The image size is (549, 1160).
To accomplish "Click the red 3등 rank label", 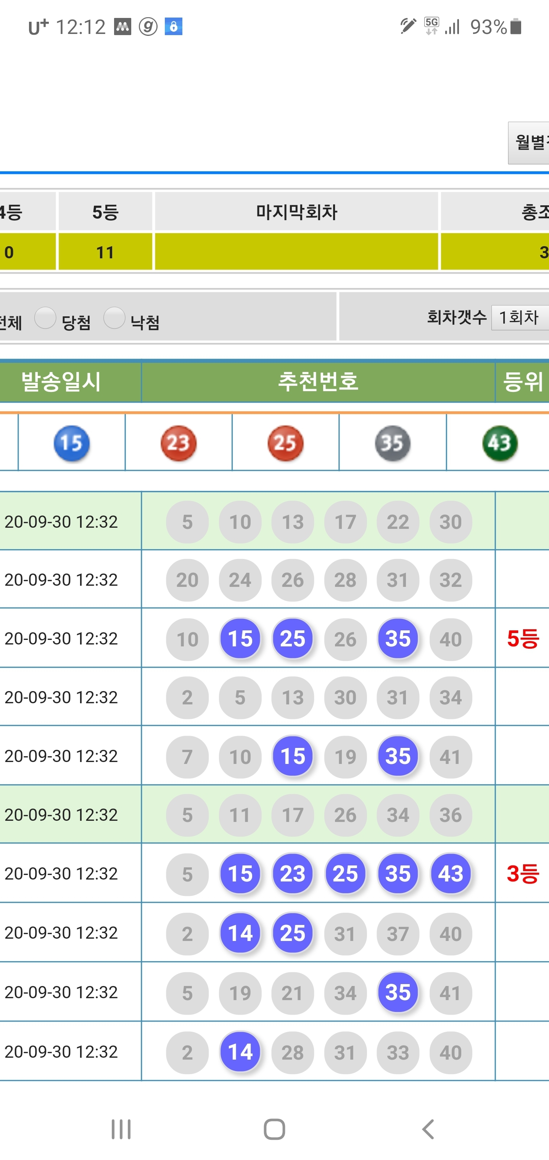I will (x=522, y=873).
